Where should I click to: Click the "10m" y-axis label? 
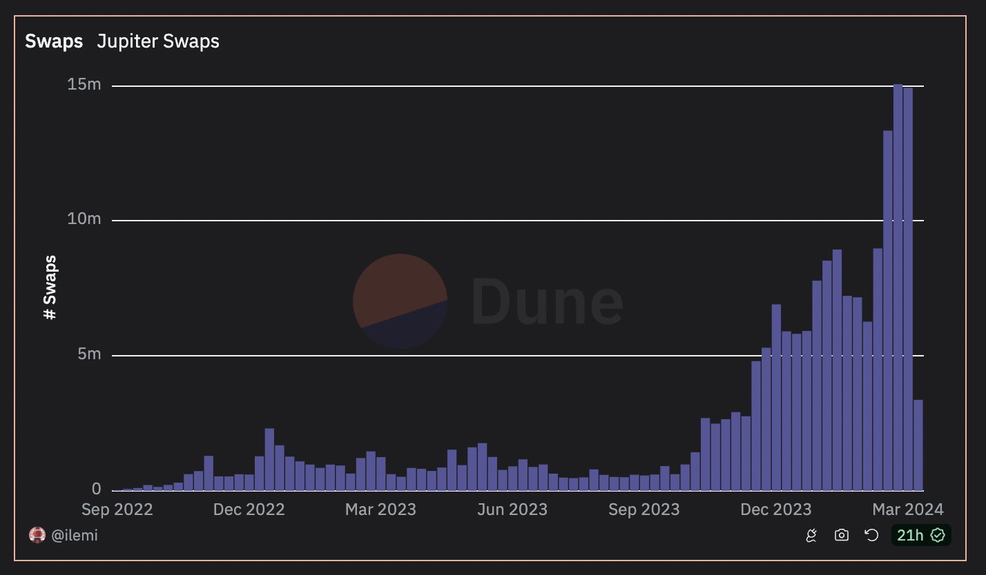pyautogui.click(x=84, y=219)
